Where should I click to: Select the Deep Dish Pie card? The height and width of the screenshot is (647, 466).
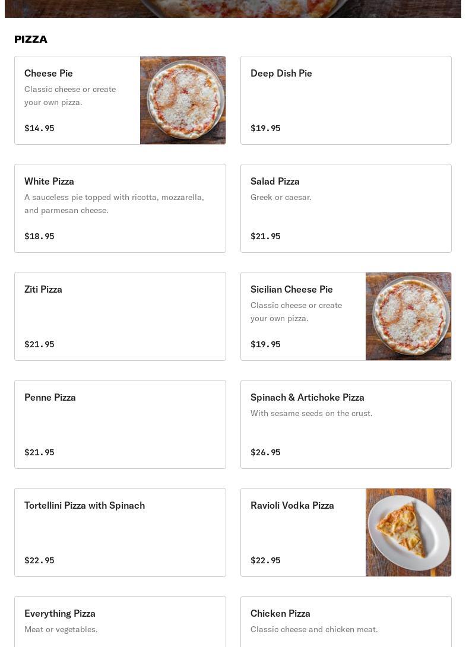pyautogui.click(x=345, y=100)
